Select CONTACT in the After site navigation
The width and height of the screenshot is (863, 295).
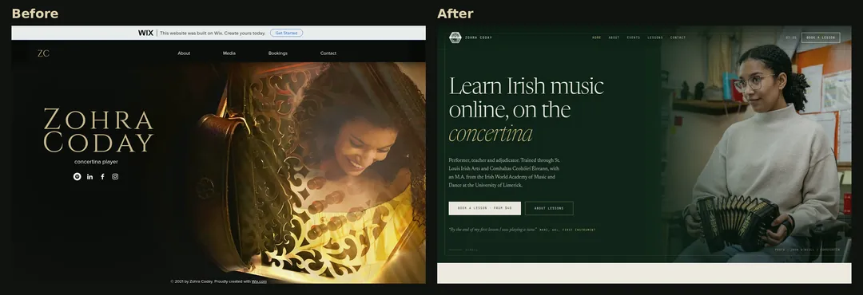(x=678, y=37)
